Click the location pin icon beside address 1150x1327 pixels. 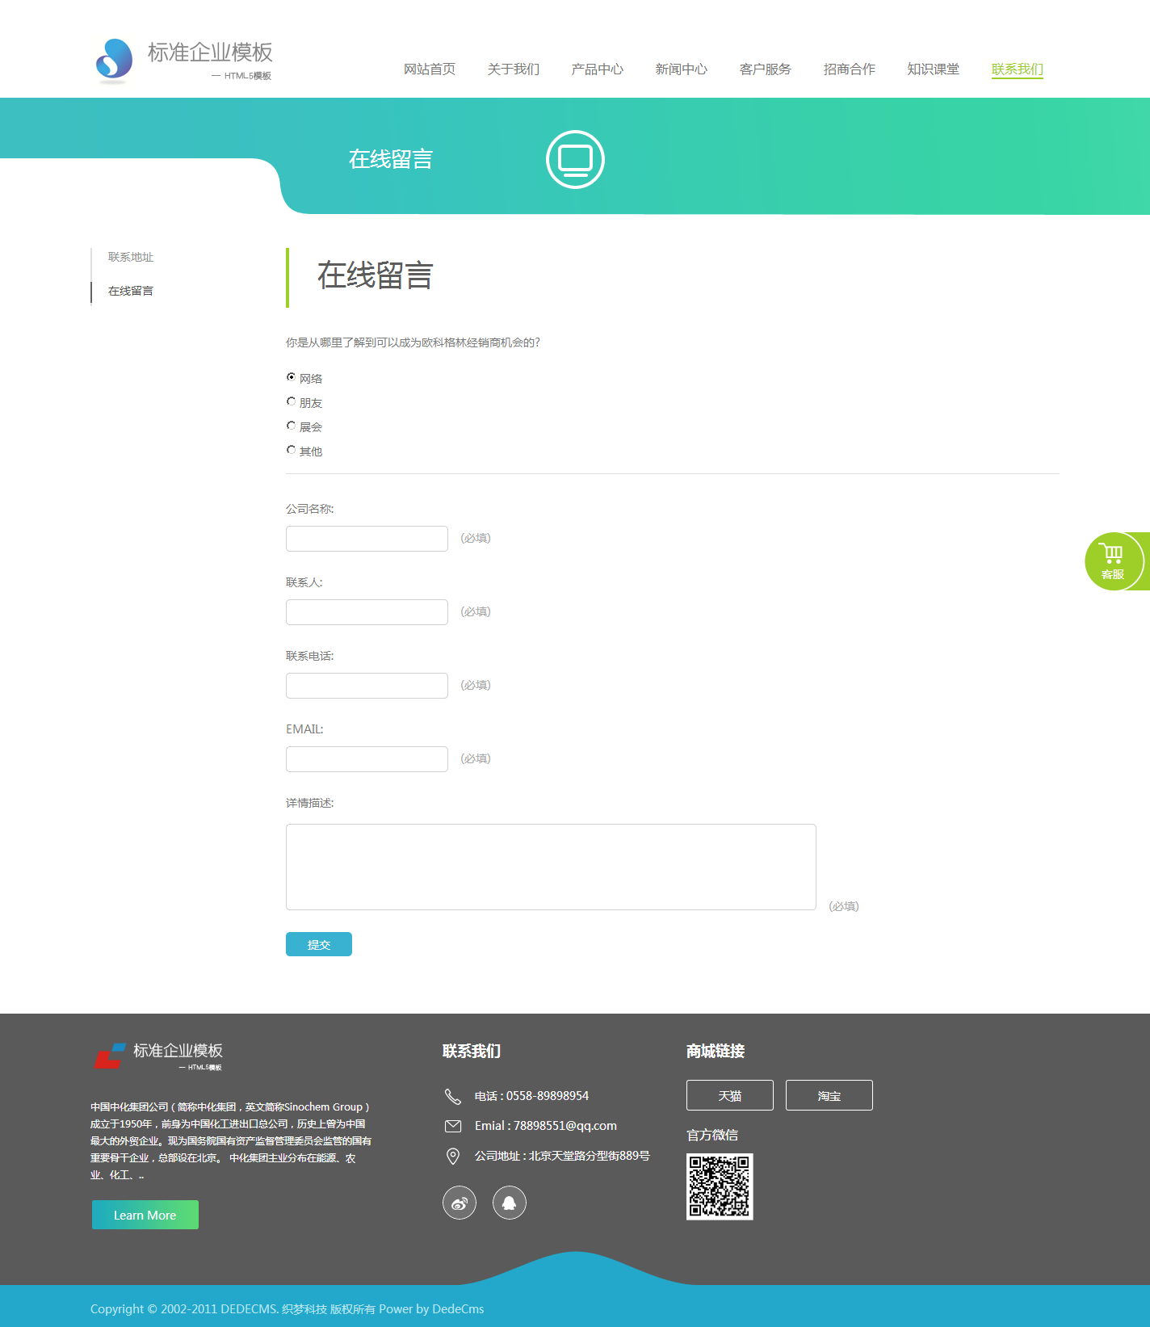click(x=453, y=1157)
